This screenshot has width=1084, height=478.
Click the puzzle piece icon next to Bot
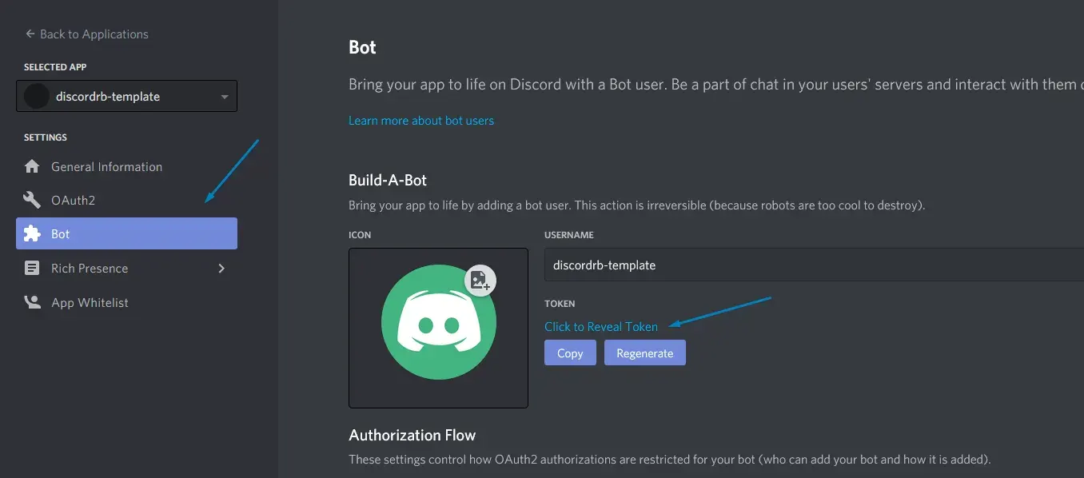[32, 233]
